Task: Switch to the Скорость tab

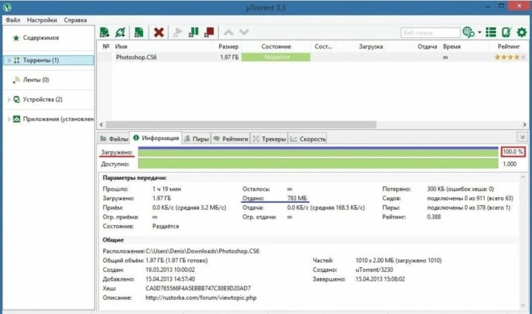Action: click(308, 139)
